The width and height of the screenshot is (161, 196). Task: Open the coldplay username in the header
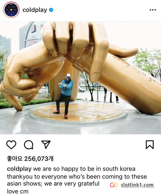(35, 10)
